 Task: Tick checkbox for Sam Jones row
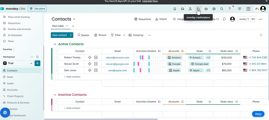55,70
